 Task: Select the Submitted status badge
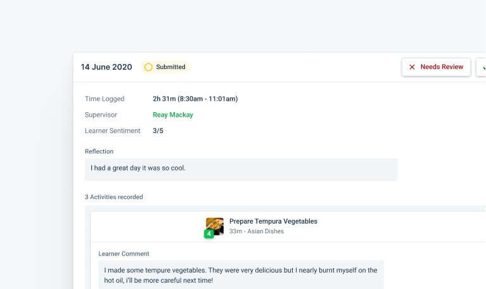click(x=165, y=67)
